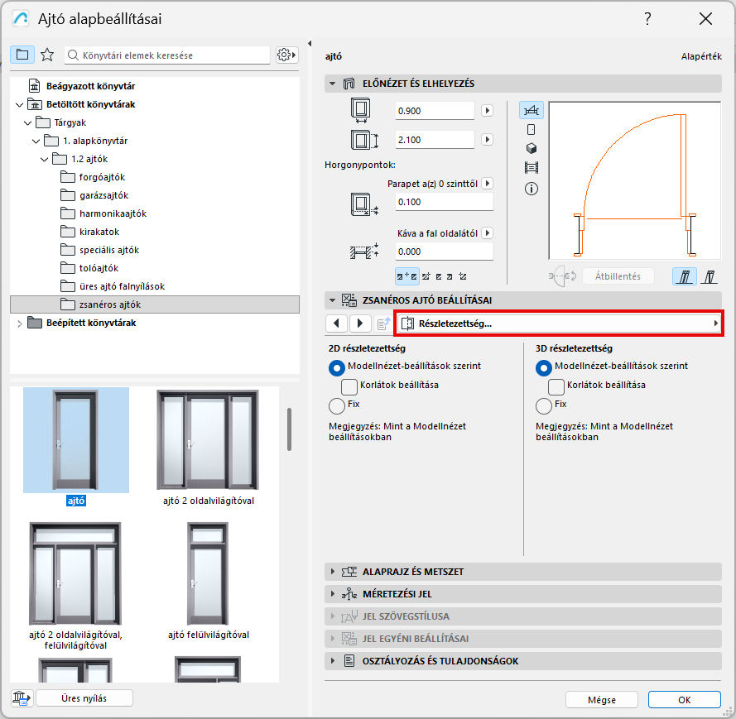736x719 pixels.
Task: Check Korlátok beállítása under 3D részletezettség
Action: click(x=556, y=387)
